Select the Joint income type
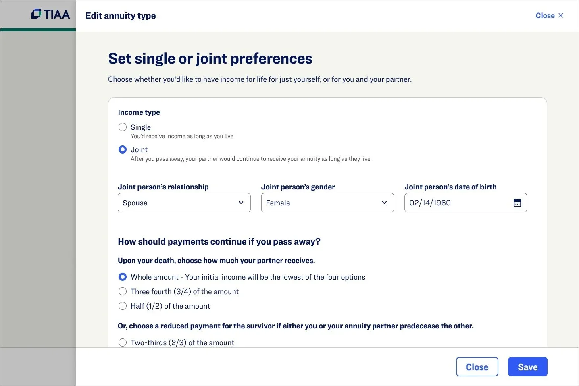The image size is (579, 386). click(123, 150)
